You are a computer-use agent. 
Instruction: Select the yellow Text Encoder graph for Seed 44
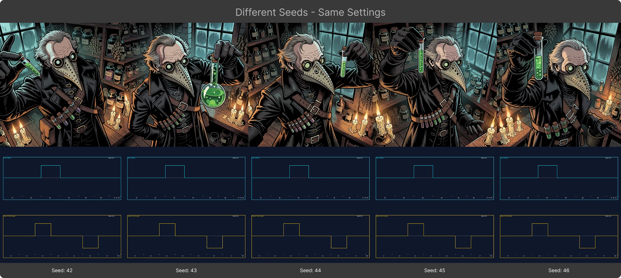pos(310,236)
